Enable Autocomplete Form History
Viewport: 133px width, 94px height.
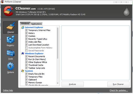tap(26, 48)
